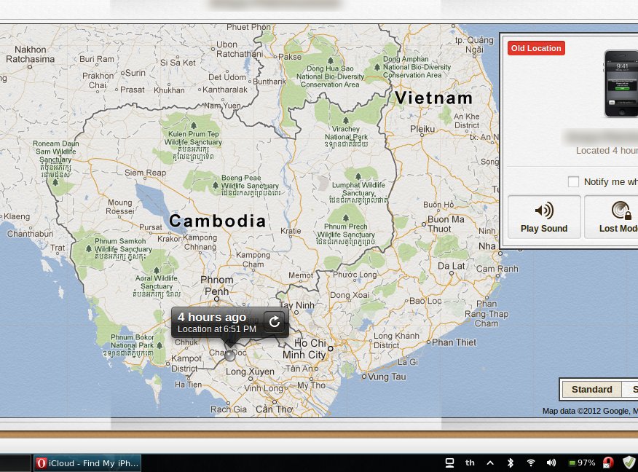Click the gray device location pin
Screen dimensions: 638x472
pyautogui.click(x=230, y=355)
